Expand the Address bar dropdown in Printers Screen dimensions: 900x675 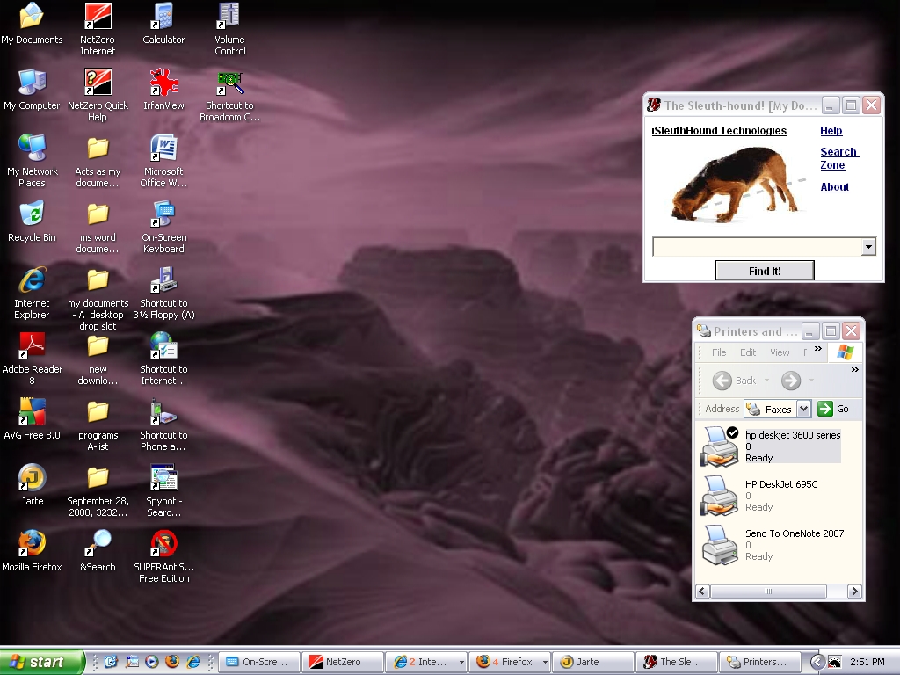[x=803, y=409]
